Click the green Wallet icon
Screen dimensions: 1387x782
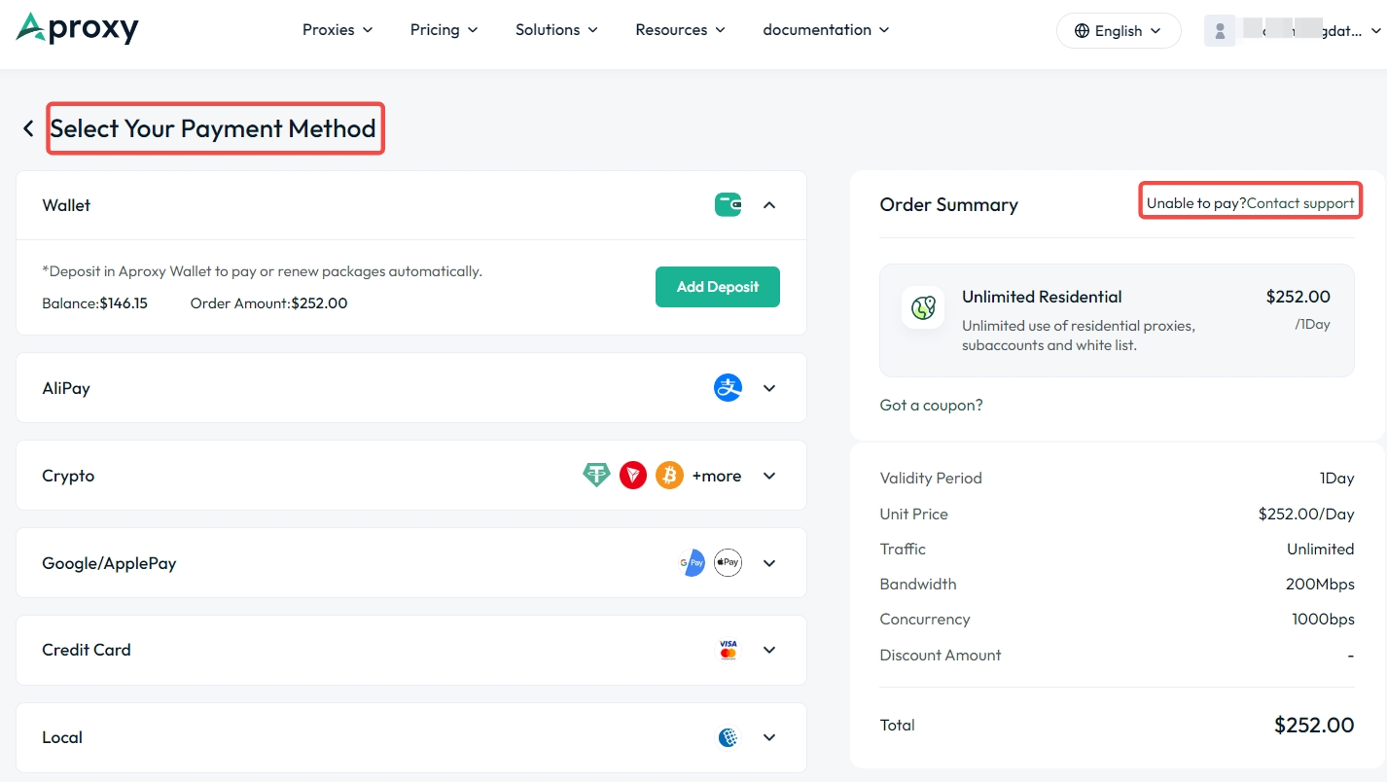click(729, 204)
